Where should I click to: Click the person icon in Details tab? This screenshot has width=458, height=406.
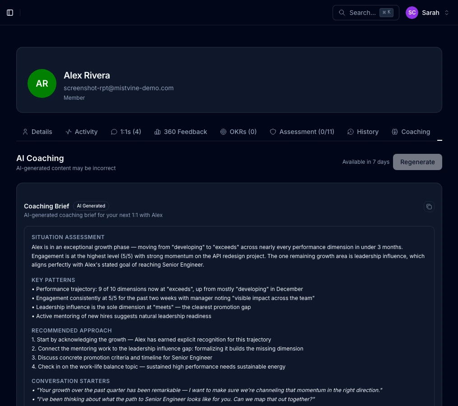coord(25,132)
